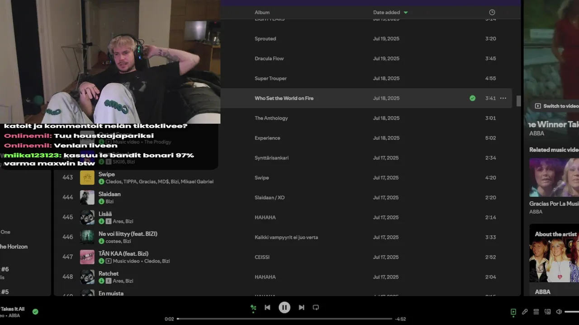
Task: Select the Ratchet cover art thumbnail
Action: tap(87, 277)
